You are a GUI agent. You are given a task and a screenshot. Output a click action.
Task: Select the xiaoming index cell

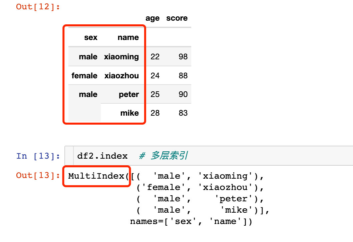tap(121, 57)
